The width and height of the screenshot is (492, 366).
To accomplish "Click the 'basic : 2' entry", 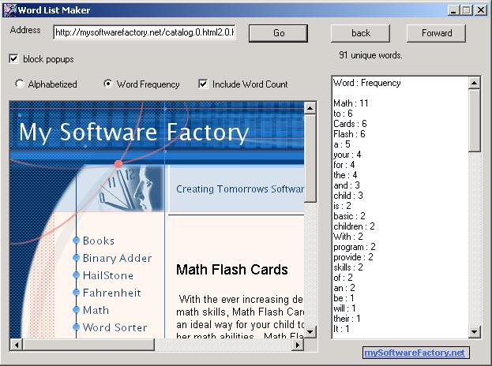I will (349, 216).
